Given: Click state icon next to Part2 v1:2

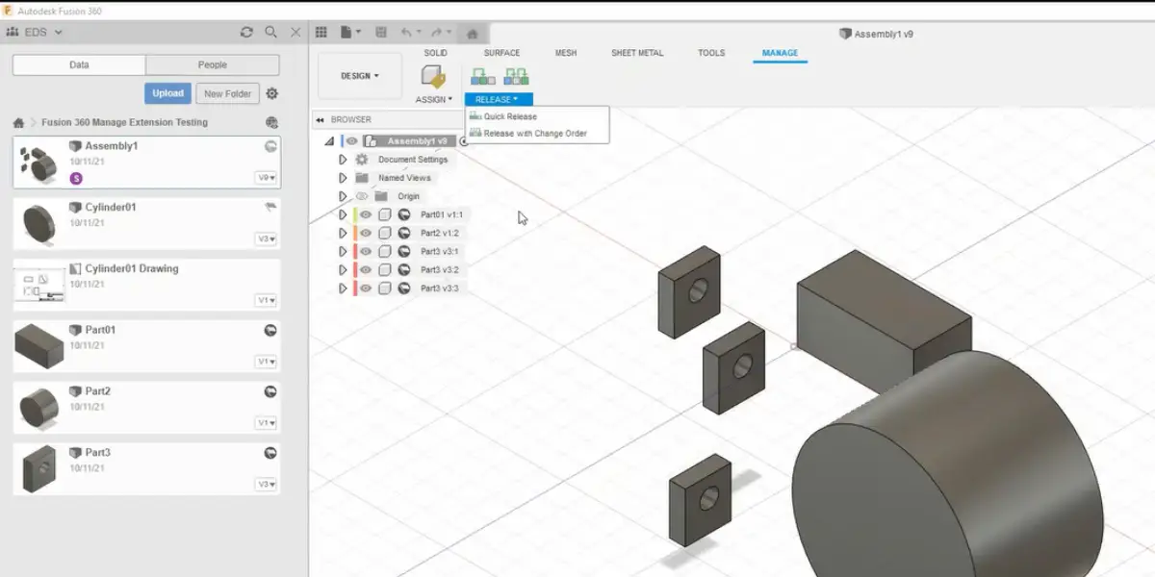Looking at the screenshot, I should (x=404, y=233).
